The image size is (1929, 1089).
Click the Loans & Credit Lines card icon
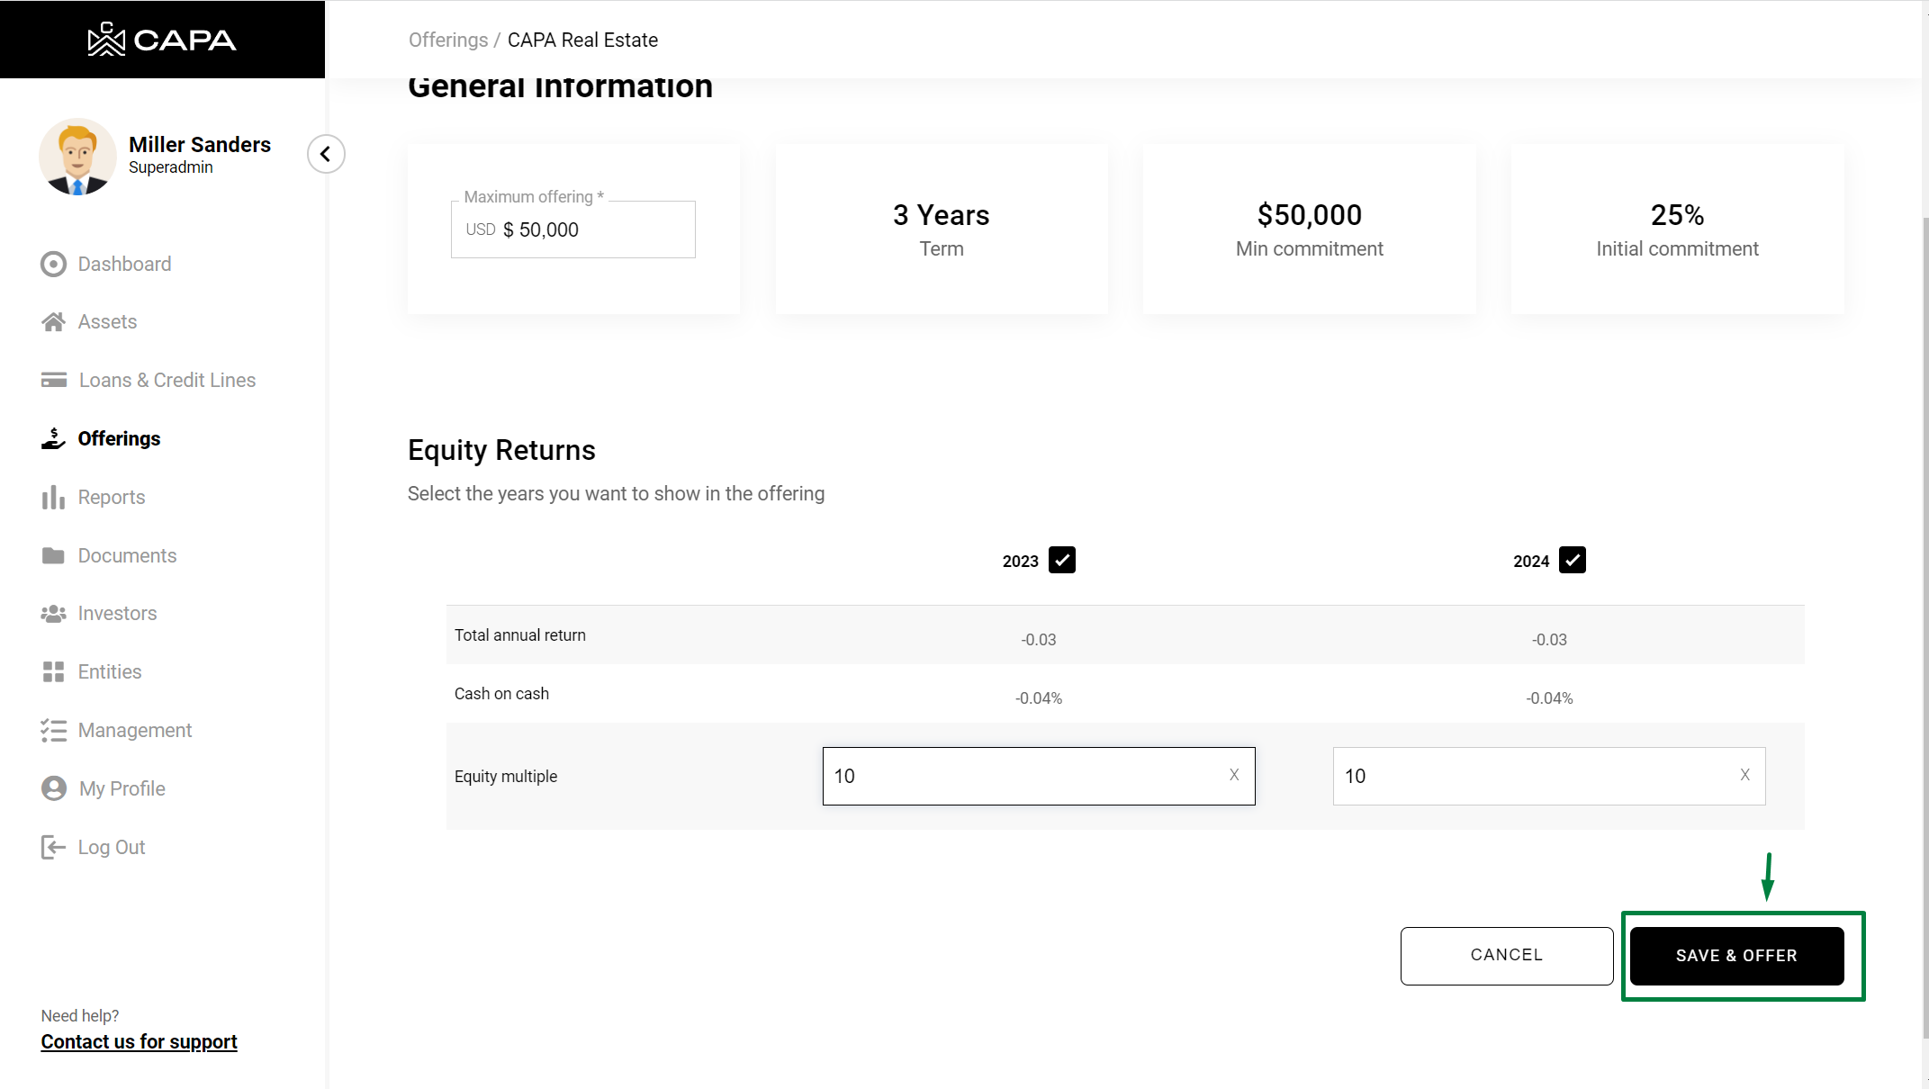(x=53, y=380)
